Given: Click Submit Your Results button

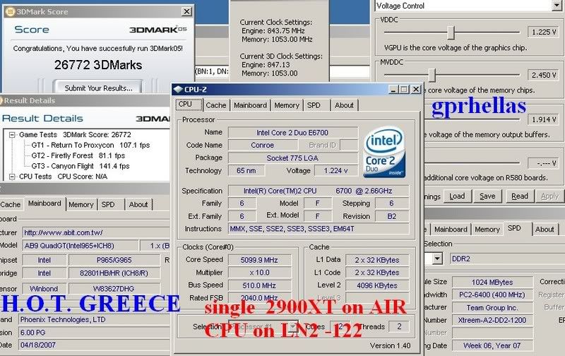Looking at the screenshot, I should point(98,88).
